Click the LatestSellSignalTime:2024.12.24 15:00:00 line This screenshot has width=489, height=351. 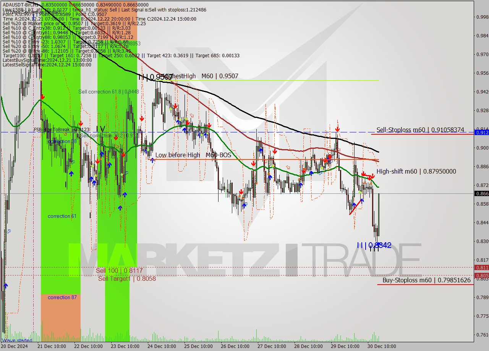47,65
